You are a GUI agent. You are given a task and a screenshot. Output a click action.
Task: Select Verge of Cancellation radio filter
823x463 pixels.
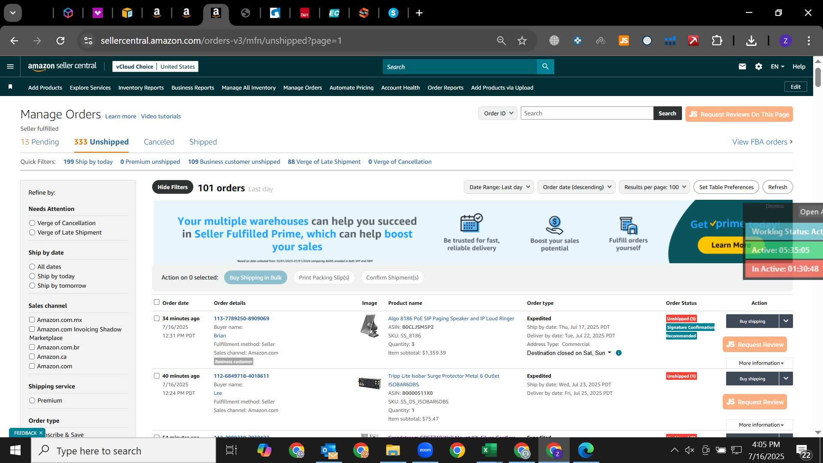pos(32,223)
